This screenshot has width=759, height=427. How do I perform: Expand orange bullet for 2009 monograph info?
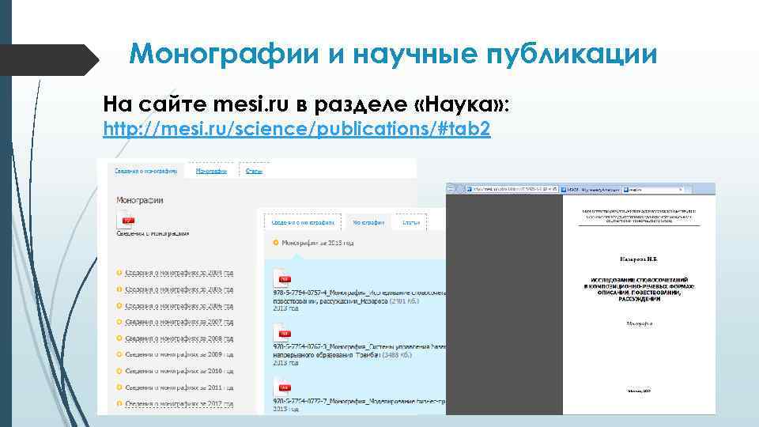pyautogui.click(x=119, y=354)
